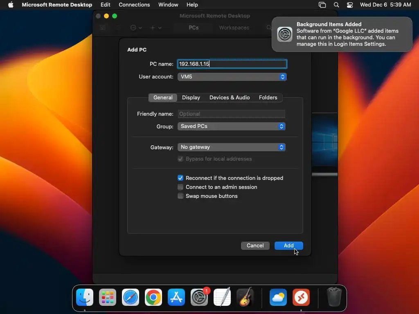This screenshot has width=419, height=314.
Task: Toggle Reconnect if the connection is dropped
Action: [x=180, y=178]
